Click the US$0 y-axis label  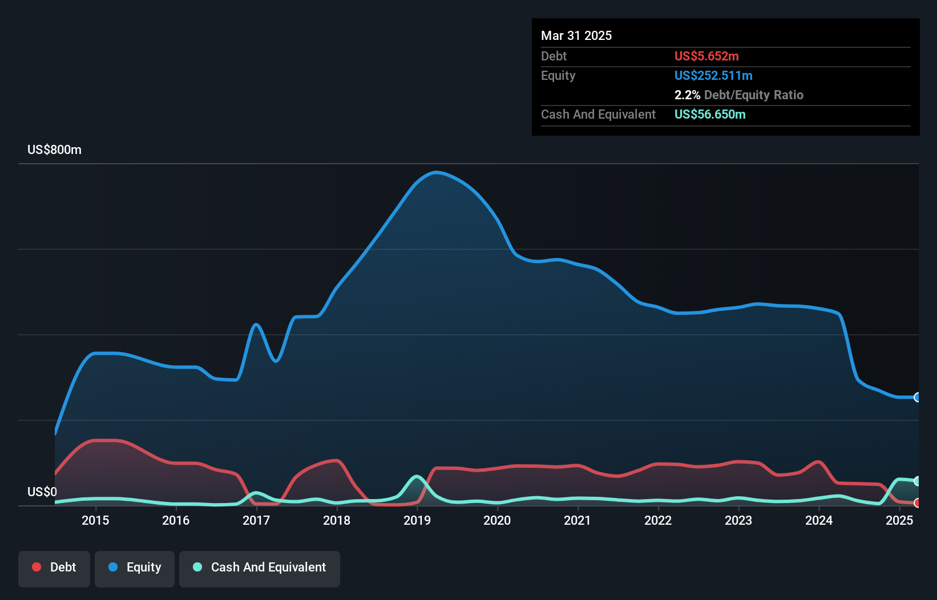click(42, 492)
